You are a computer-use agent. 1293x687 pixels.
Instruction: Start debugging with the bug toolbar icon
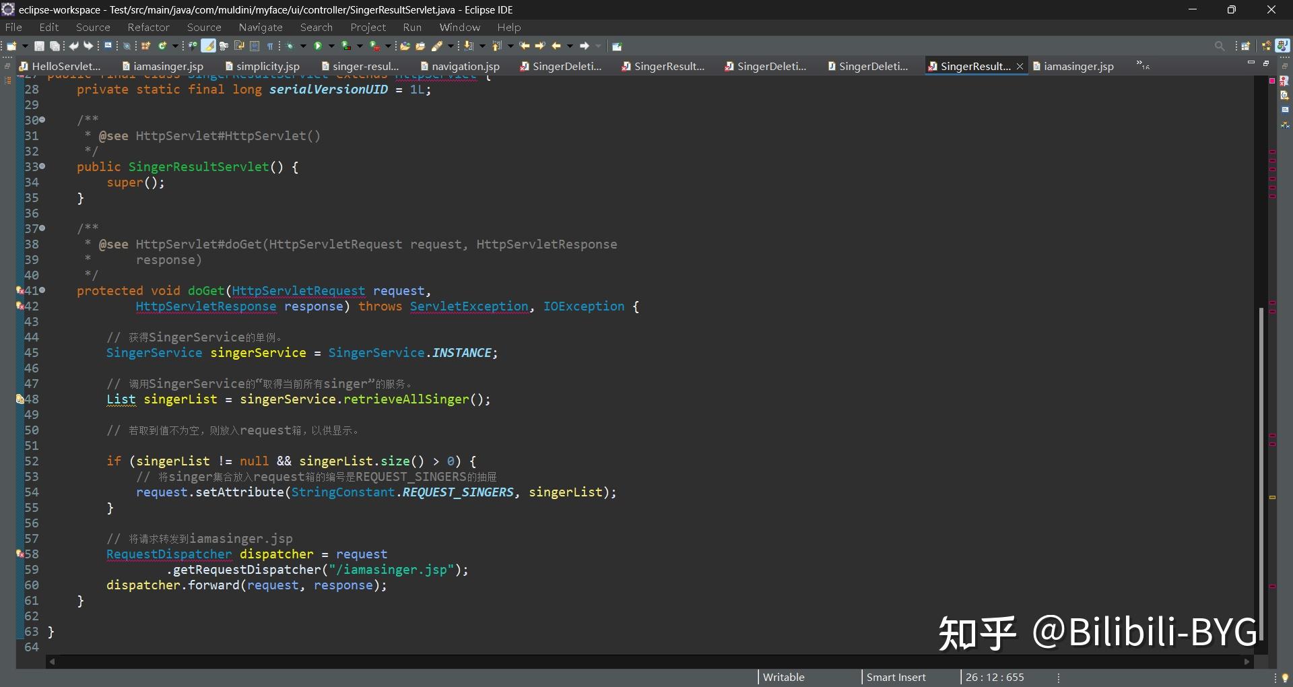[290, 46]
